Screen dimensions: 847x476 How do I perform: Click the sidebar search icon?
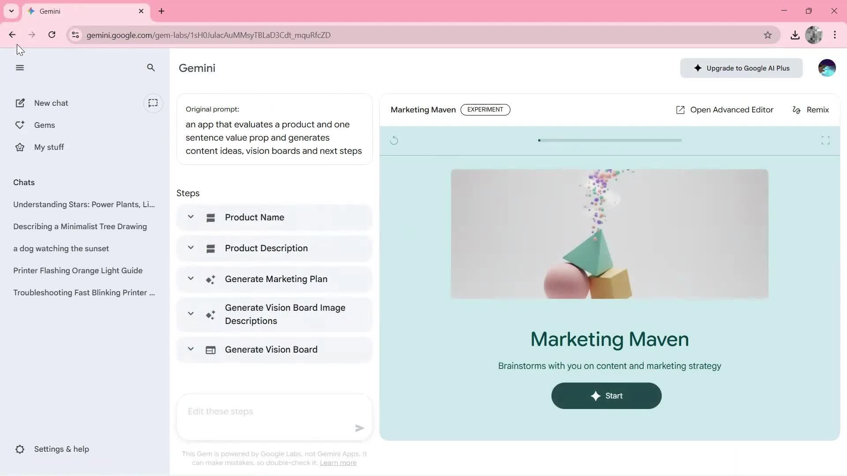151,68
